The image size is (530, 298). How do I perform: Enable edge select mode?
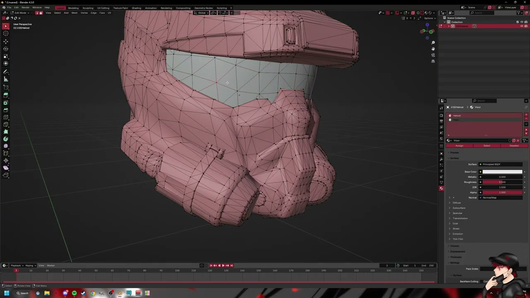pos(37,13)
